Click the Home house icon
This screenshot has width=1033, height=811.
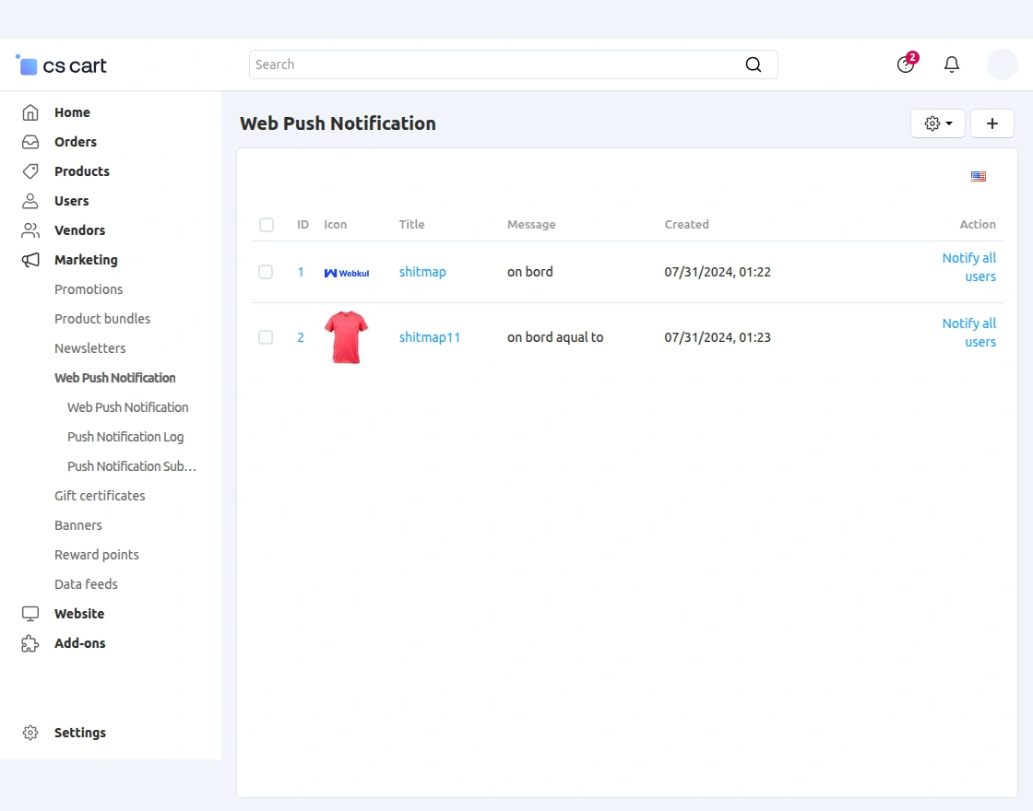30,112
